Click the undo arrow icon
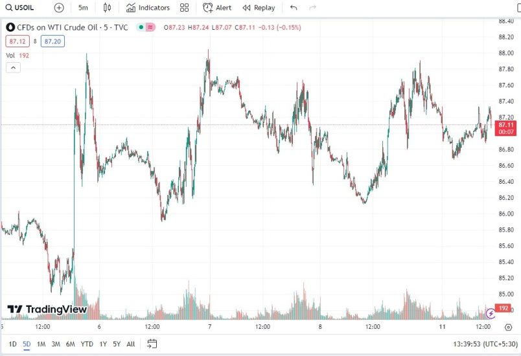This screenshot has height=356, width=521. coord(294,8)
